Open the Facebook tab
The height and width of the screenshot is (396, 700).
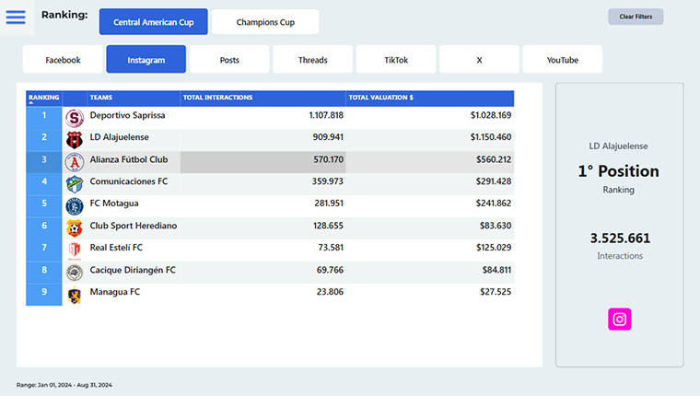[x=63, y=59]
